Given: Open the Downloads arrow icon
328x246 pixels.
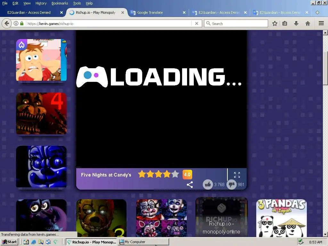Looking at the screenshot, I should tap(296, 23).
